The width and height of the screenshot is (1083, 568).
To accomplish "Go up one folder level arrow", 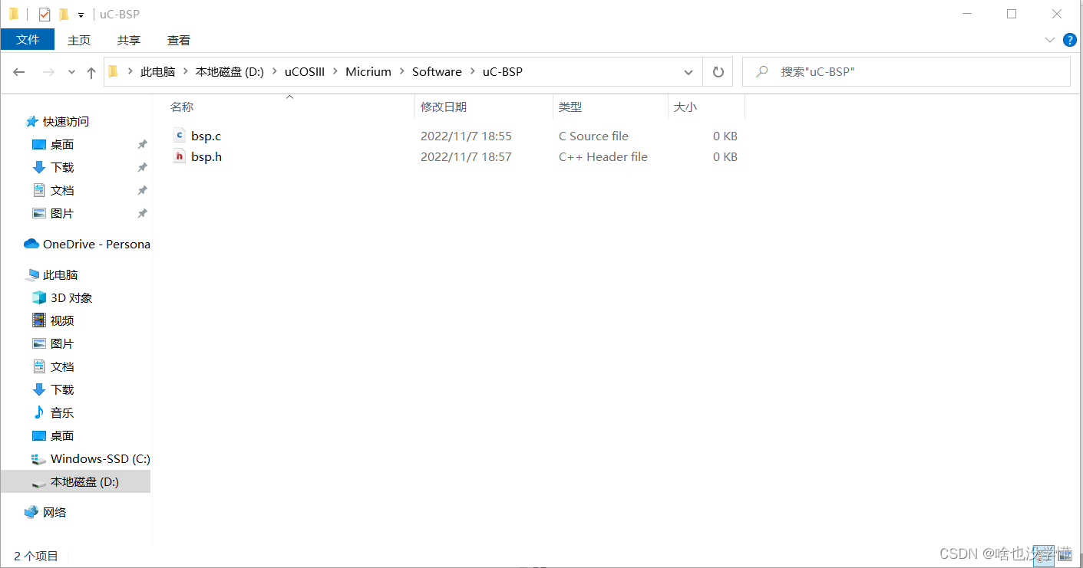I will click(x=91, y=72).
